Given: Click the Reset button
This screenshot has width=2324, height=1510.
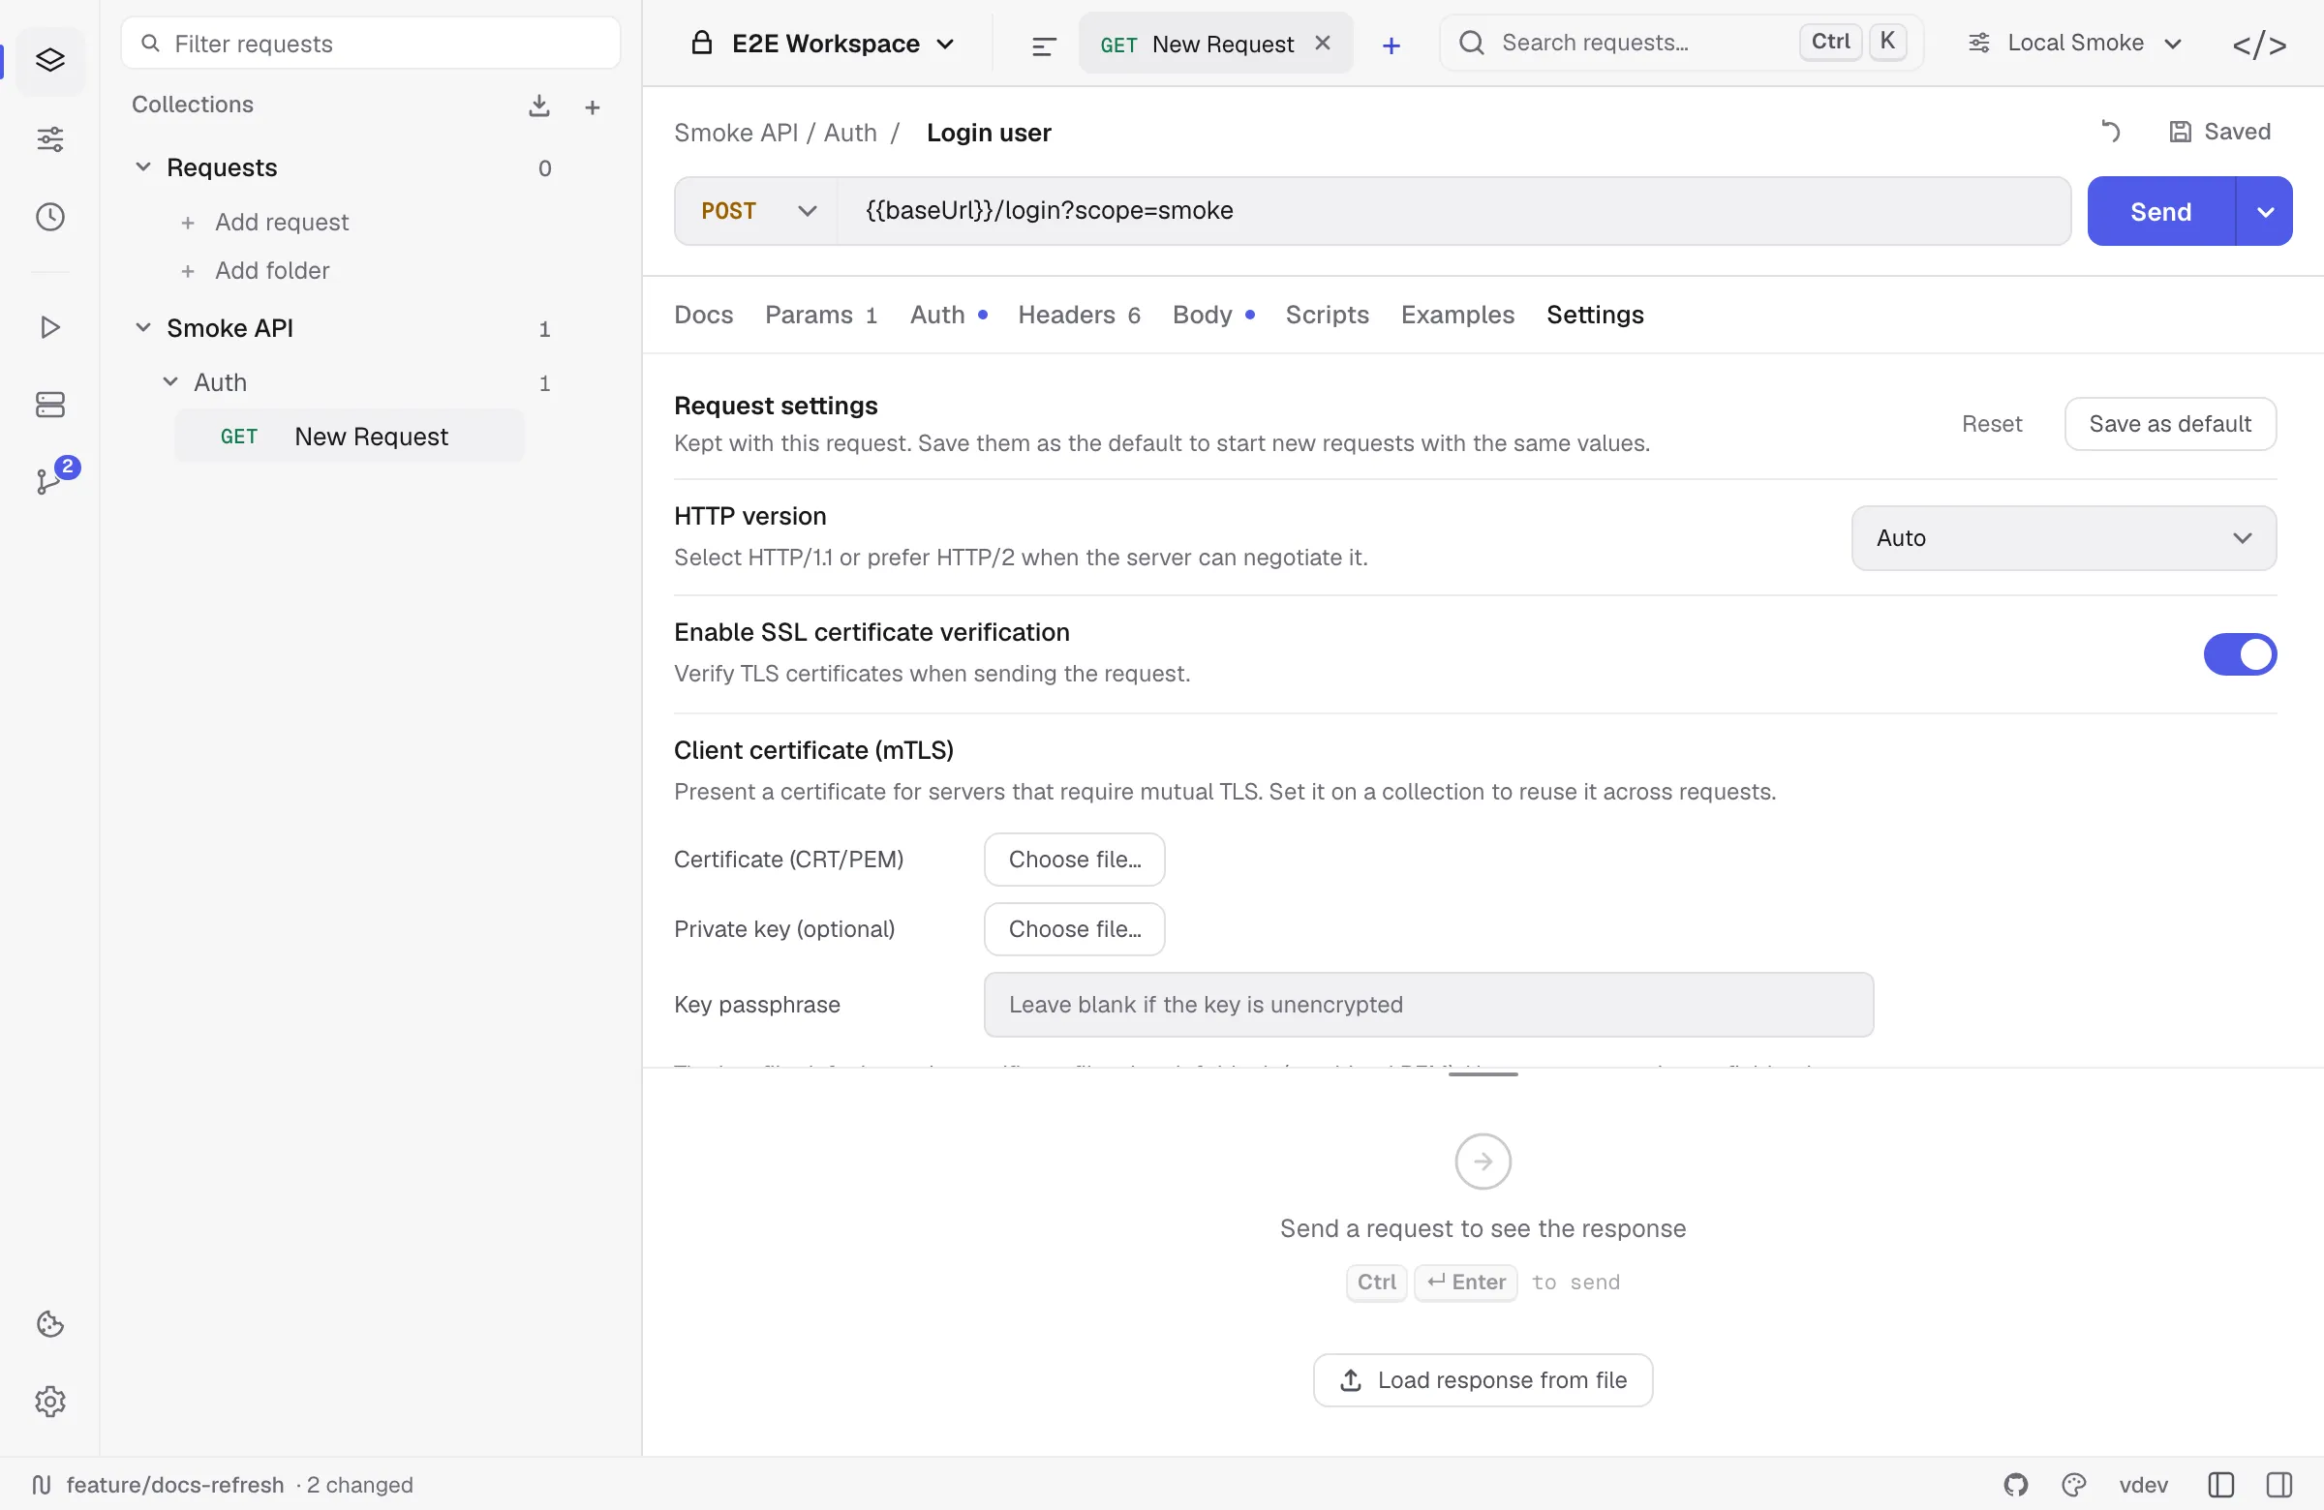Looking at the screenshot, I should click(x=1992, y=424).
